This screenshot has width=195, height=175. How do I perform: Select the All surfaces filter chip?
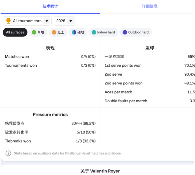coord(15,32)
